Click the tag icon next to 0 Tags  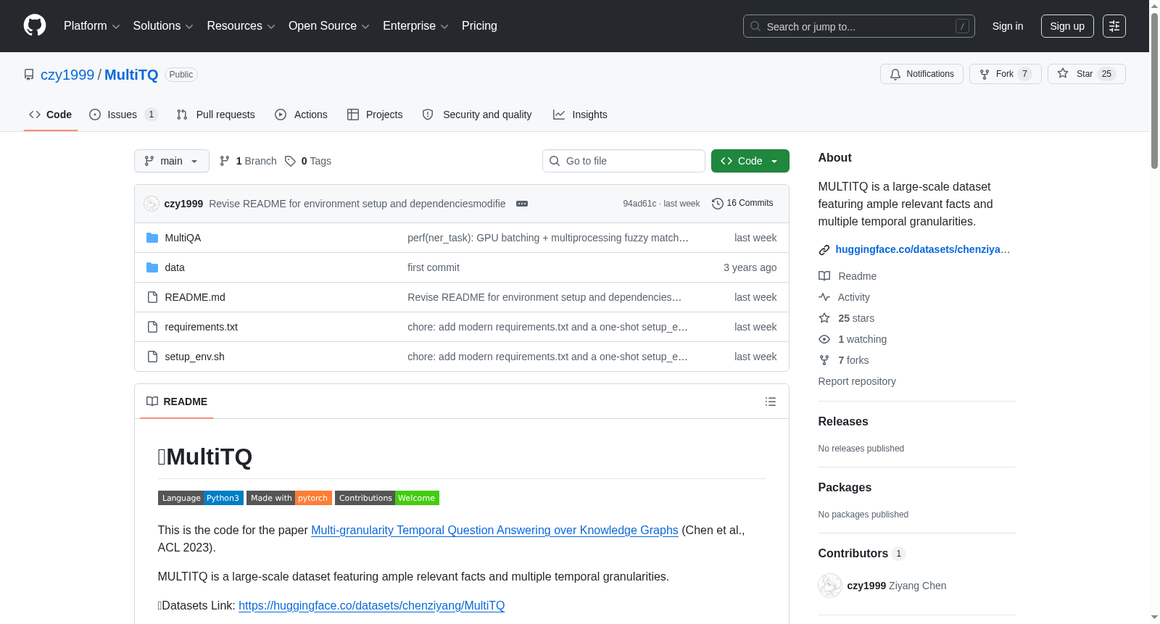[x=290, y=161]
